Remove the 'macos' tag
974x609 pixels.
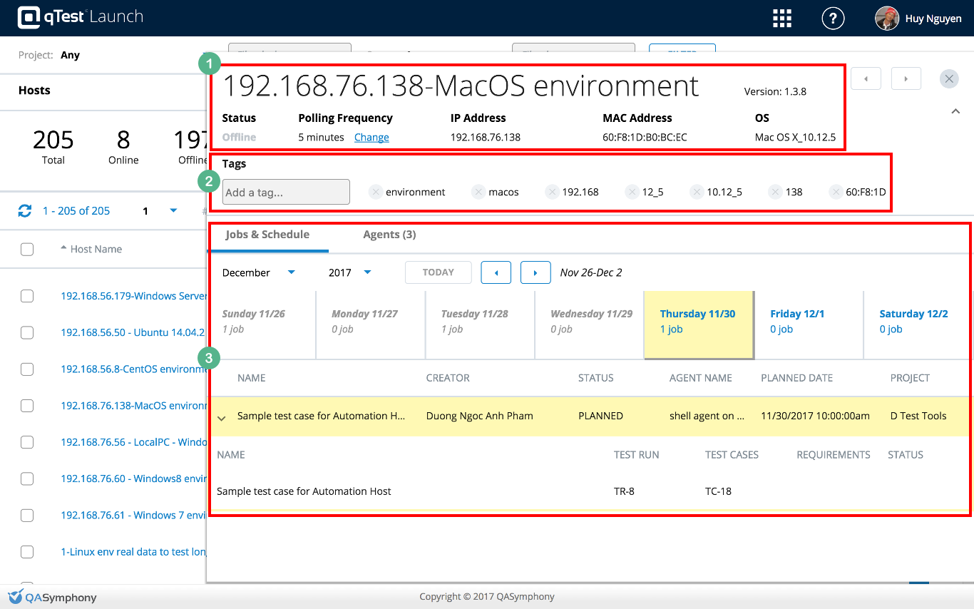478,192
